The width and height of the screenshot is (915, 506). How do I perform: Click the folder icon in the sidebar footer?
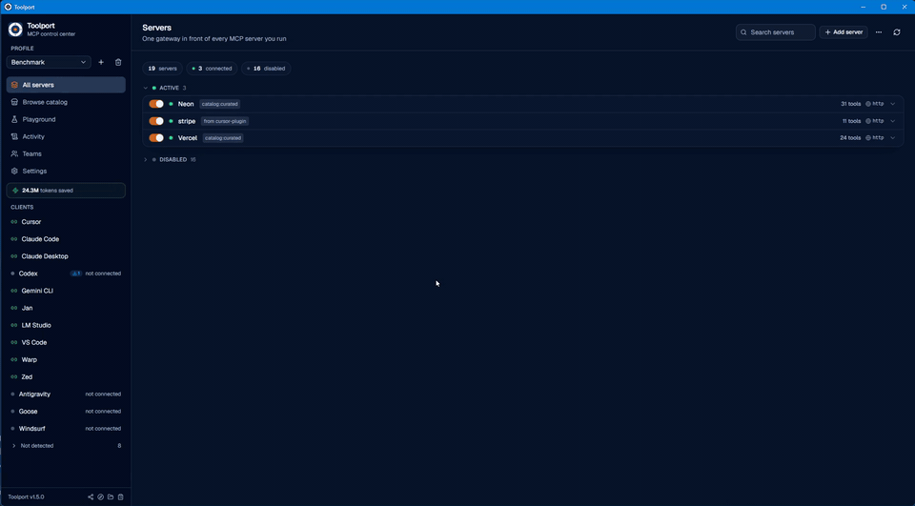tap(111, 497)
